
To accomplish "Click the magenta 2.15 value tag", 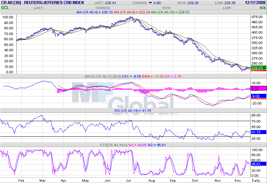I will pos(258,88).
